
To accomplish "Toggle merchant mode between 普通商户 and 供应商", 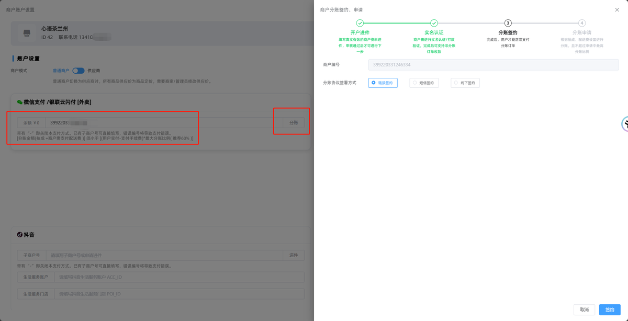I will pos(78,71).
